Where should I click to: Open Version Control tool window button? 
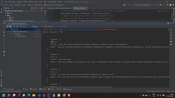(x=9, y=89)
